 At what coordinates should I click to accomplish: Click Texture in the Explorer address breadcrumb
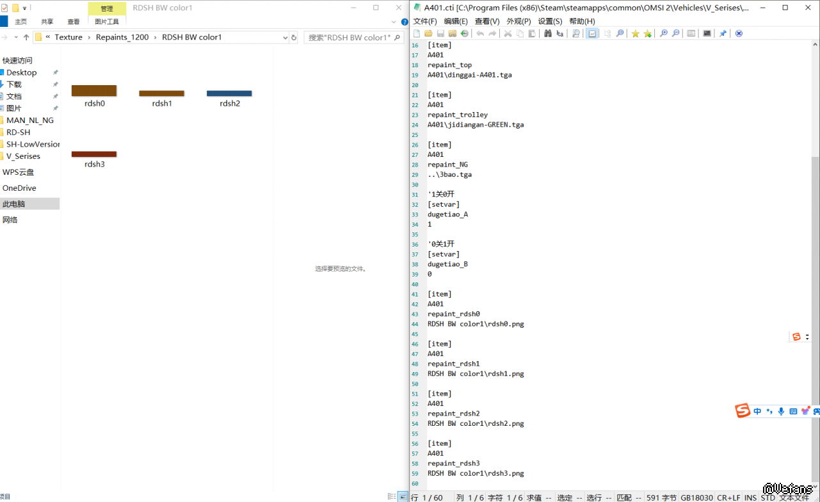(x=68, y=37)
